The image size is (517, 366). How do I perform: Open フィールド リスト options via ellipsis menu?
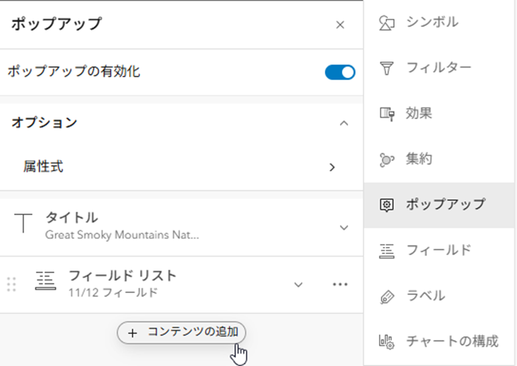[341, 284]
